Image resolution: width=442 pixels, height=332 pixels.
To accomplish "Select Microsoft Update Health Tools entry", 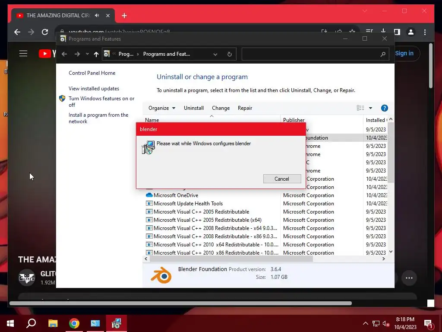I will tap(188, 204).
